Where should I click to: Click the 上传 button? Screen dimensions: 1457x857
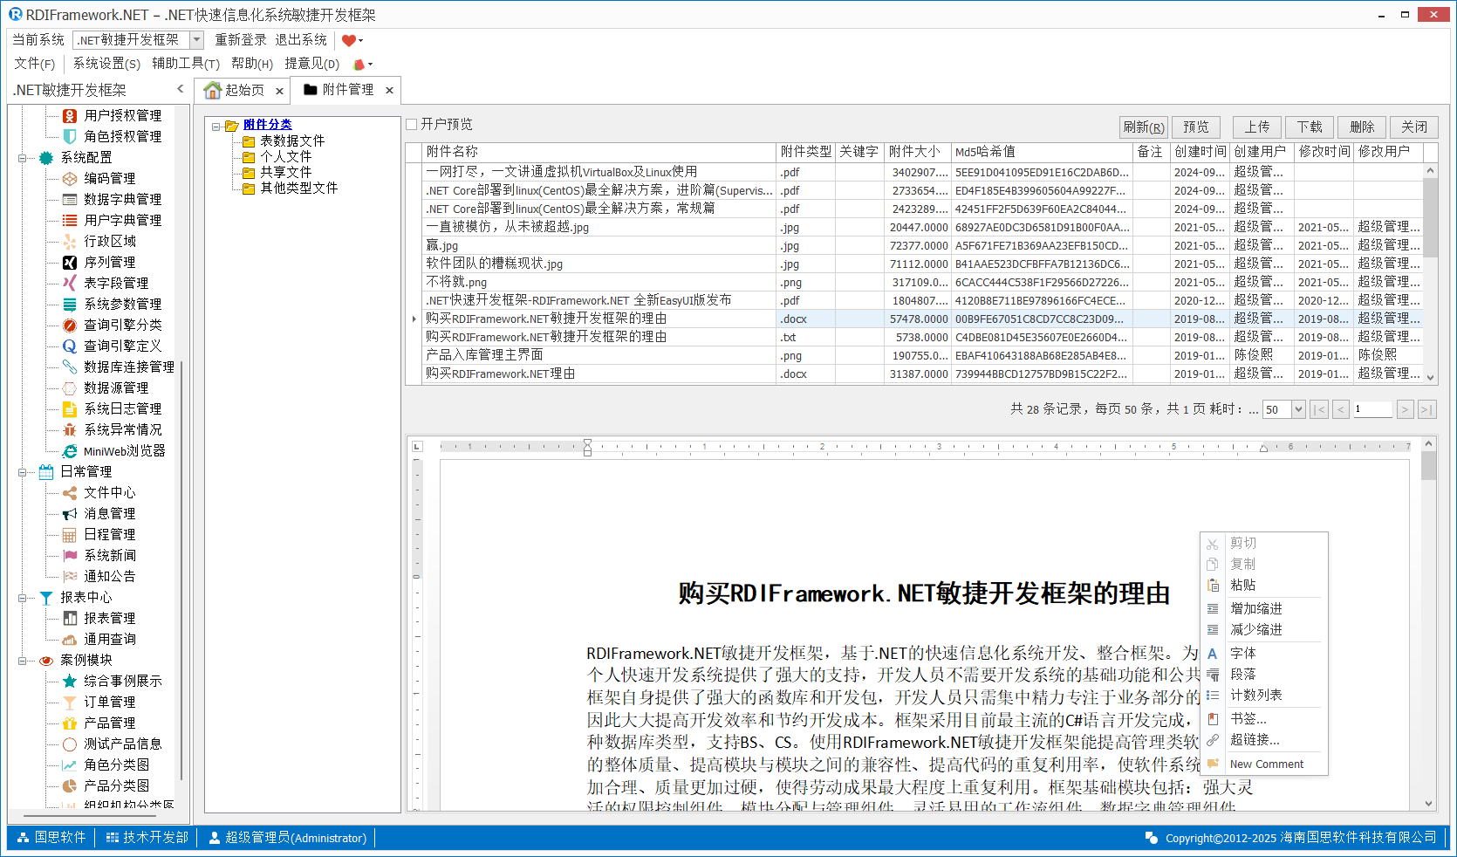tap(1256, 127)
